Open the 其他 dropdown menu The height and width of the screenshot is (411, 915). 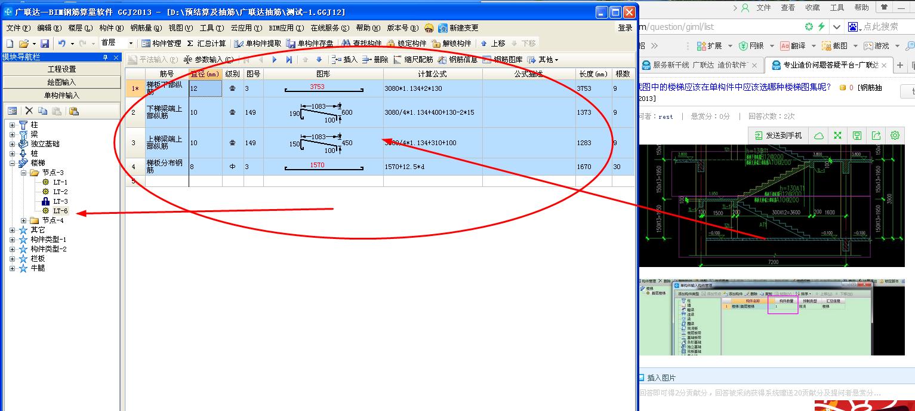click(543, 60)
